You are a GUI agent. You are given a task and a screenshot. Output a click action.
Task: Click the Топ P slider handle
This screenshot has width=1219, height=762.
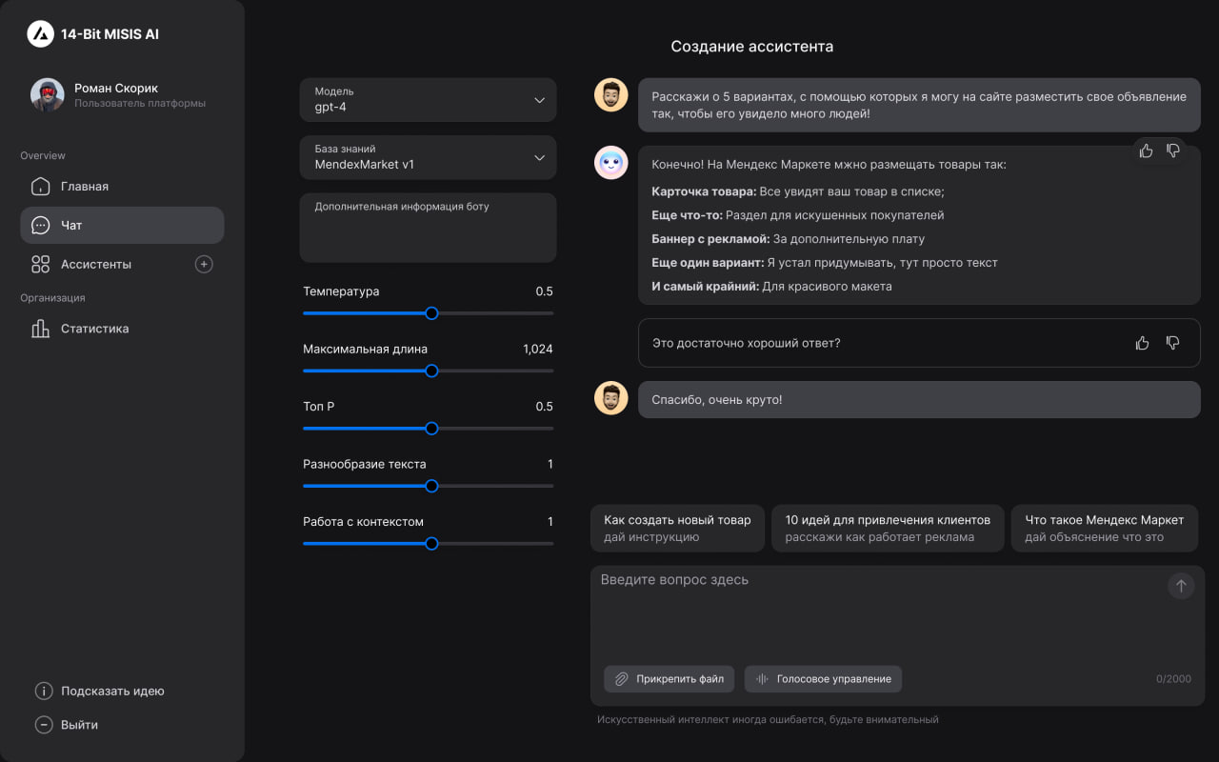431,429
